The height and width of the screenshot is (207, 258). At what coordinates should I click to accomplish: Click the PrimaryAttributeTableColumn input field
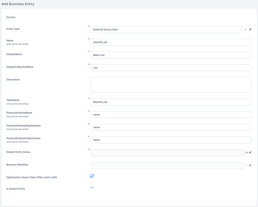coord(171,140)
